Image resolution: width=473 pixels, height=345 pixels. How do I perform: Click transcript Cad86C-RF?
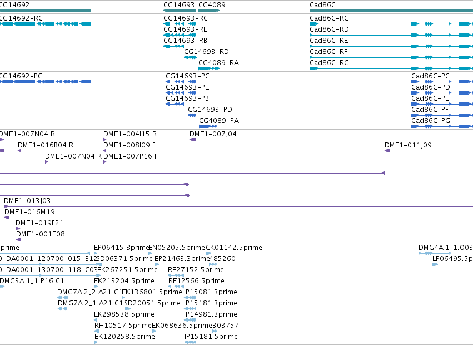(391, 57)
